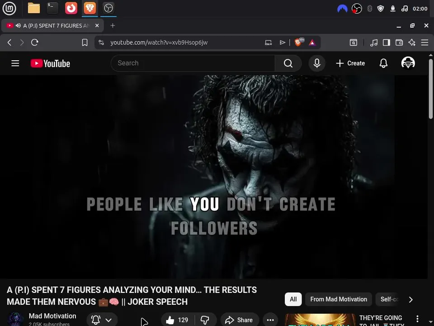Image resolution: width=434 pixels, height=326 pixels.
Task: Open Brave Shields lion icon
Action: pyautogui.click(x=299, y=43)
